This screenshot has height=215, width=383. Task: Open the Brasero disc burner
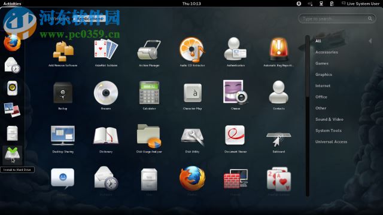[106, 93]
